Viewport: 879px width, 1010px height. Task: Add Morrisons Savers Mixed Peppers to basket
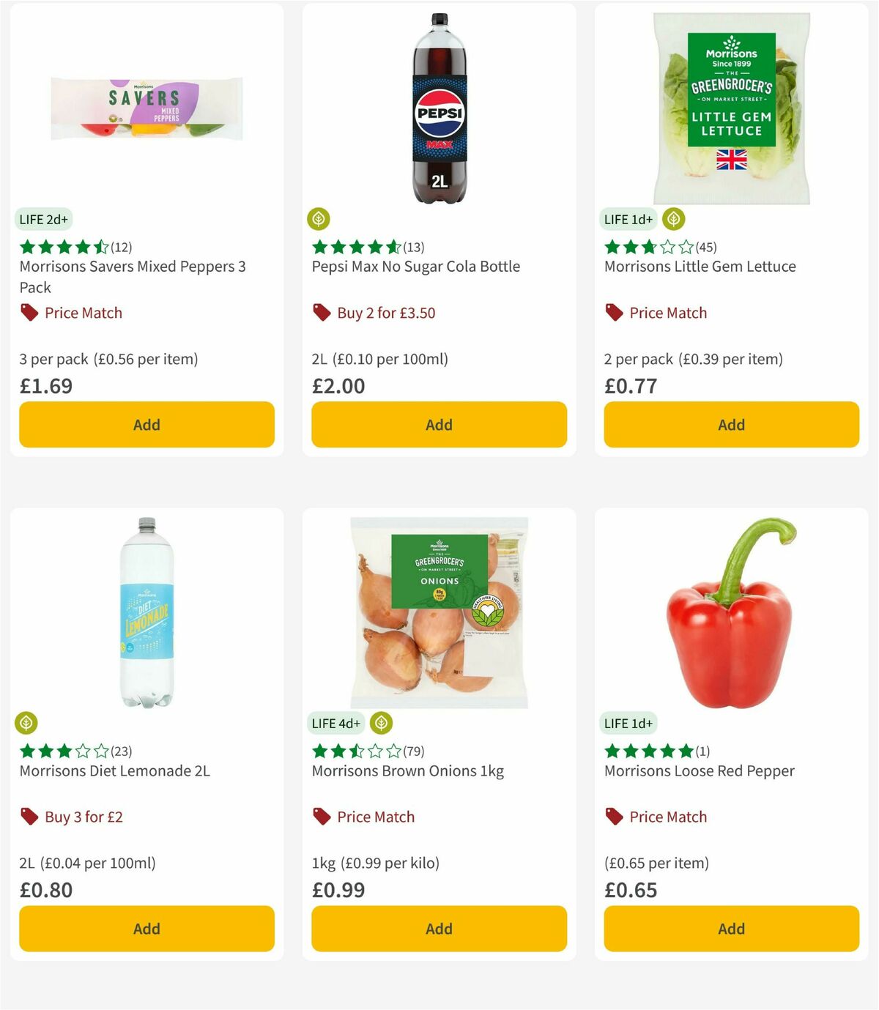(x=146, y=424)
